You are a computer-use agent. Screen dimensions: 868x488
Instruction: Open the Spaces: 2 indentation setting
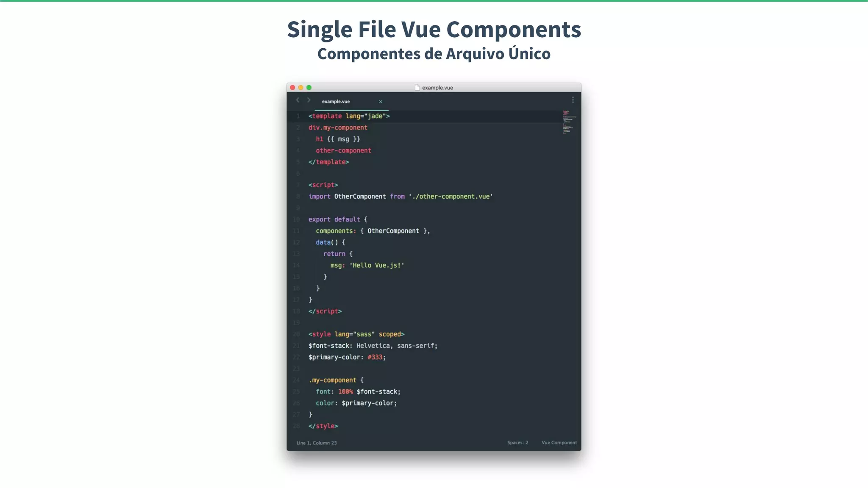pos(518,443)
